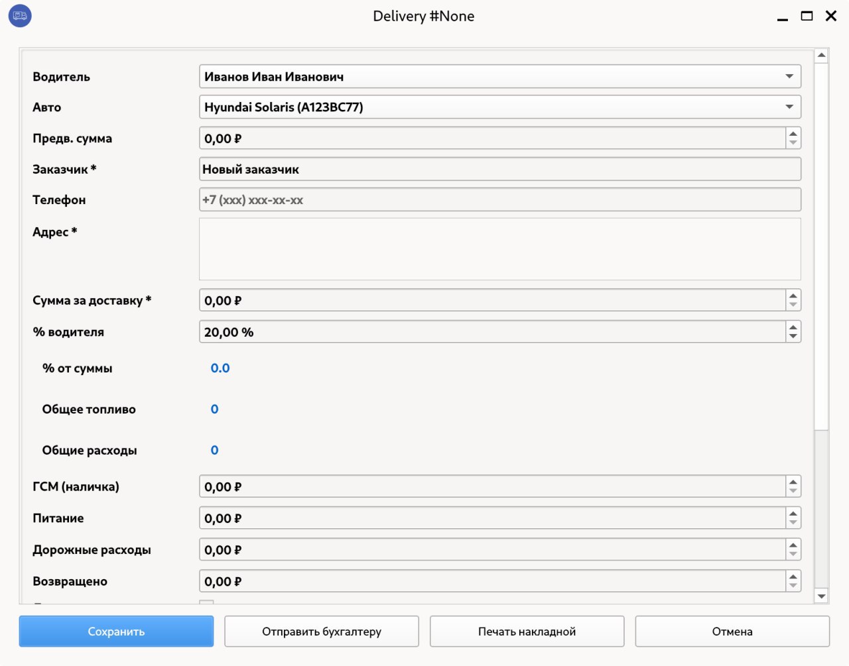
Task: Decrease Возвращено amount with down arrow
Action: point(793,586)
